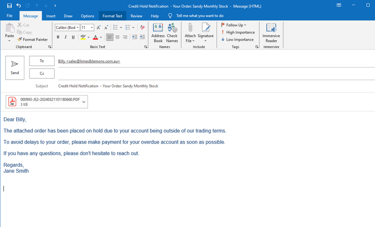Open the Immersive Reader
Screen dimensions: 375x227
pos(271,33)
